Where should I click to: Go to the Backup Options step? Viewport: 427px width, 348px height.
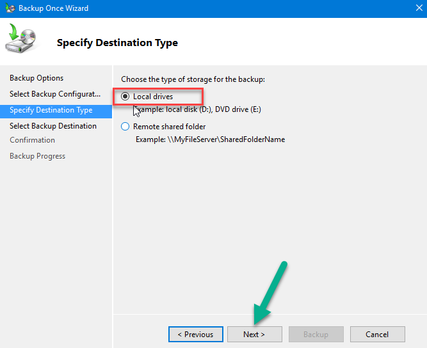point(36,78)
